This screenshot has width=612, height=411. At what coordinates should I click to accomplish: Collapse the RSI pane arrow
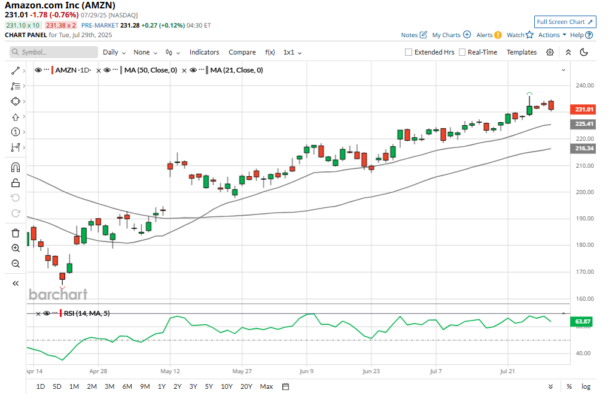tap(564, 313)
